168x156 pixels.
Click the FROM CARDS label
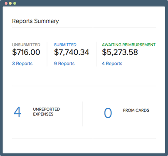(136, 110)
